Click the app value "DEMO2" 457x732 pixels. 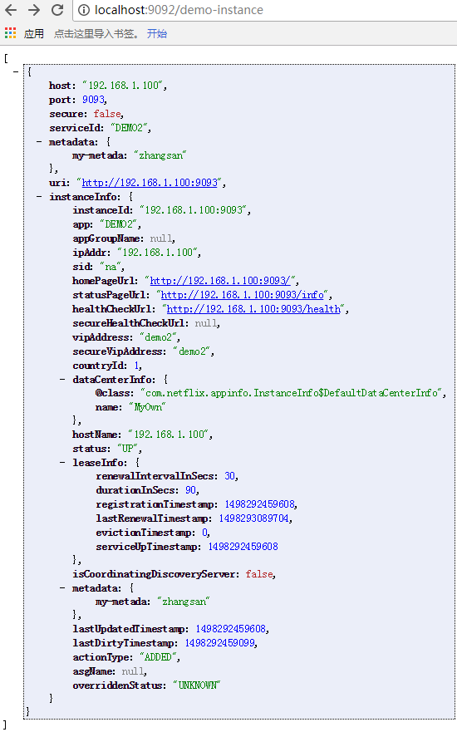pos(119,224)
